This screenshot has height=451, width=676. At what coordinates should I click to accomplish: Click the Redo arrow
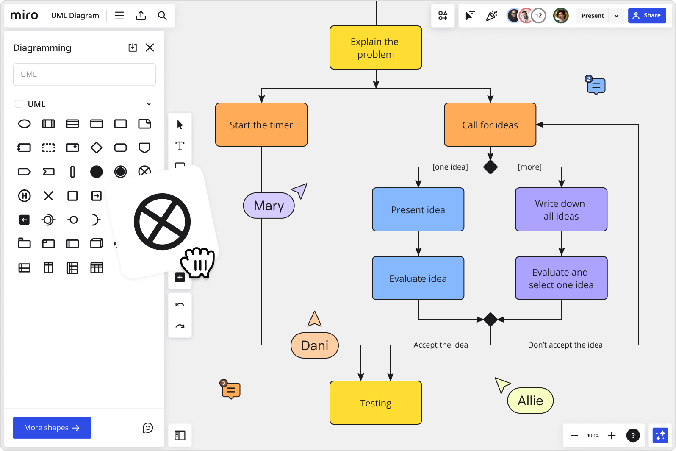pos(180,326)
